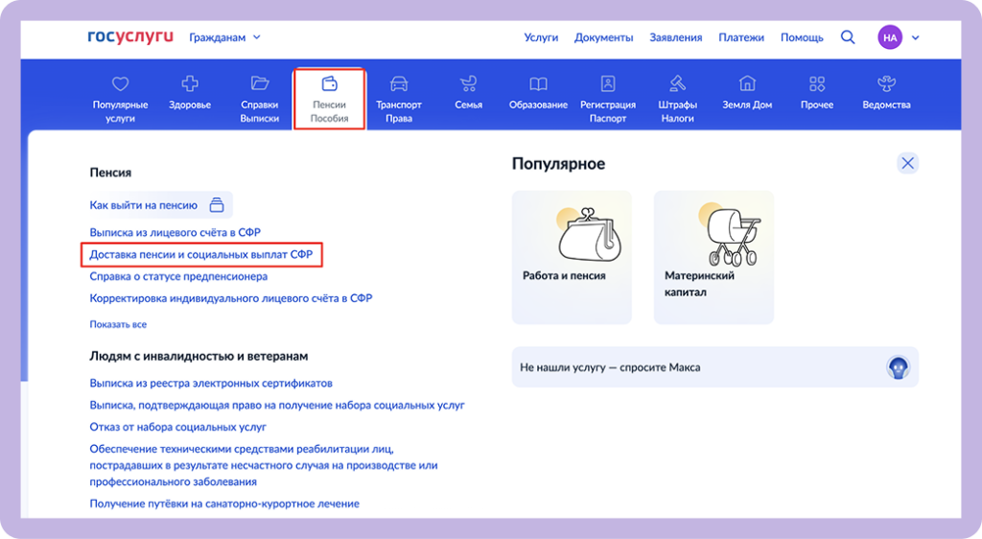
Task: Select the Справки Выписки folder icon
Action: pos(259,83)
